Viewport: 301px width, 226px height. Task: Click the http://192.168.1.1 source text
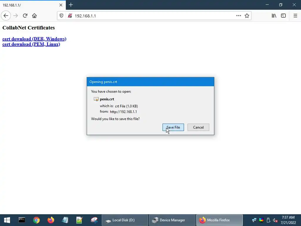tap(123, 112)
